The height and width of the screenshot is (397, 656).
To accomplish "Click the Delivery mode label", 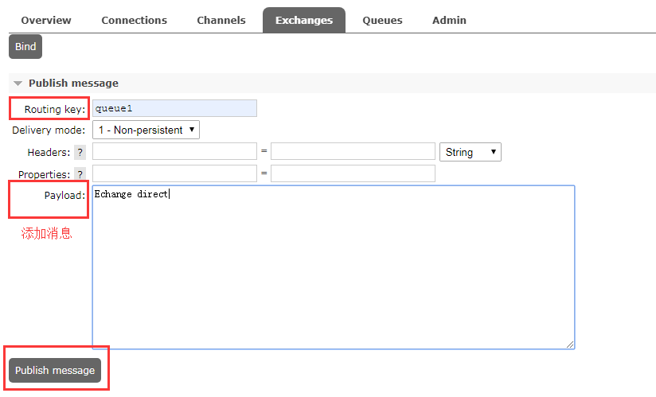I will pyautogui.click(x=49, y=130).
